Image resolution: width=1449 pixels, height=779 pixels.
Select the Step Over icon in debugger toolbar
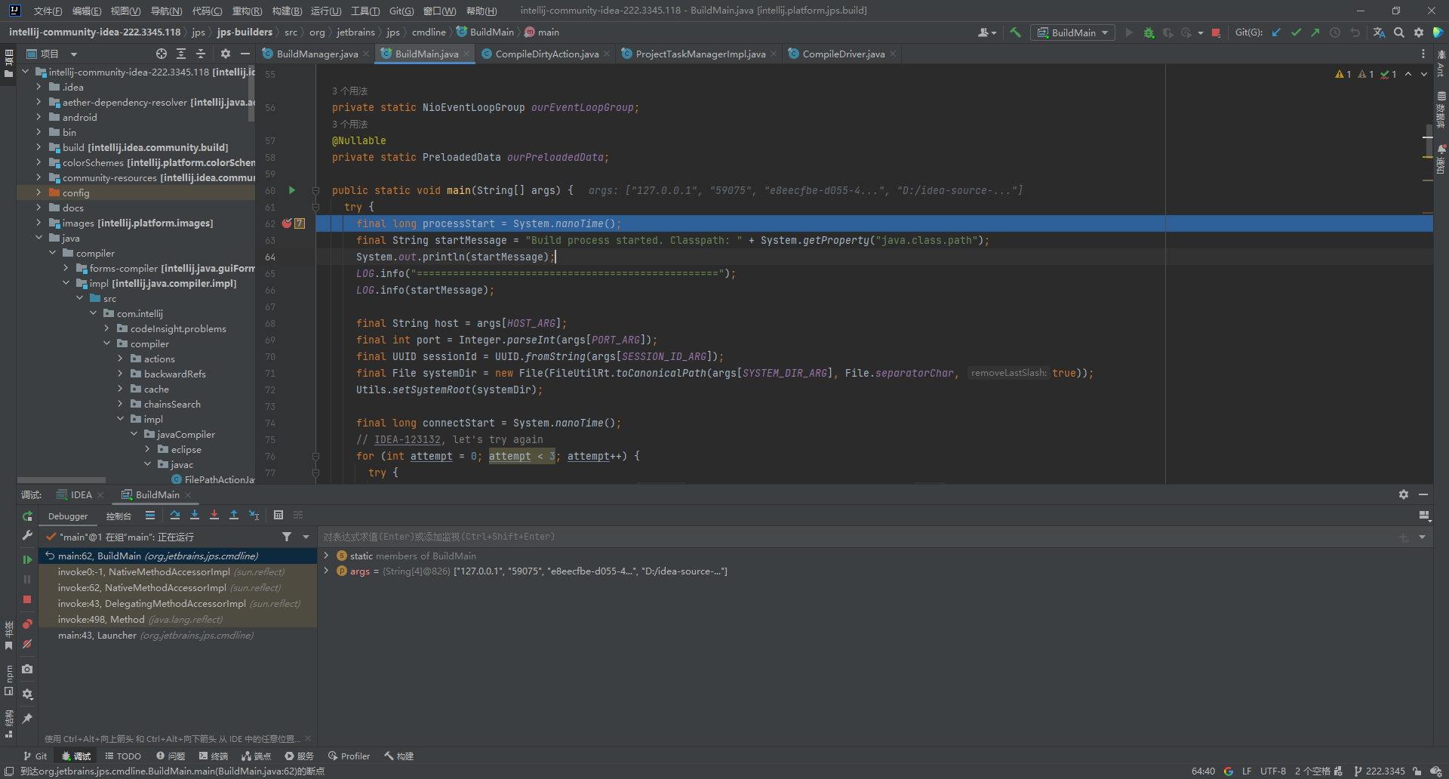[x=175, y=516]
